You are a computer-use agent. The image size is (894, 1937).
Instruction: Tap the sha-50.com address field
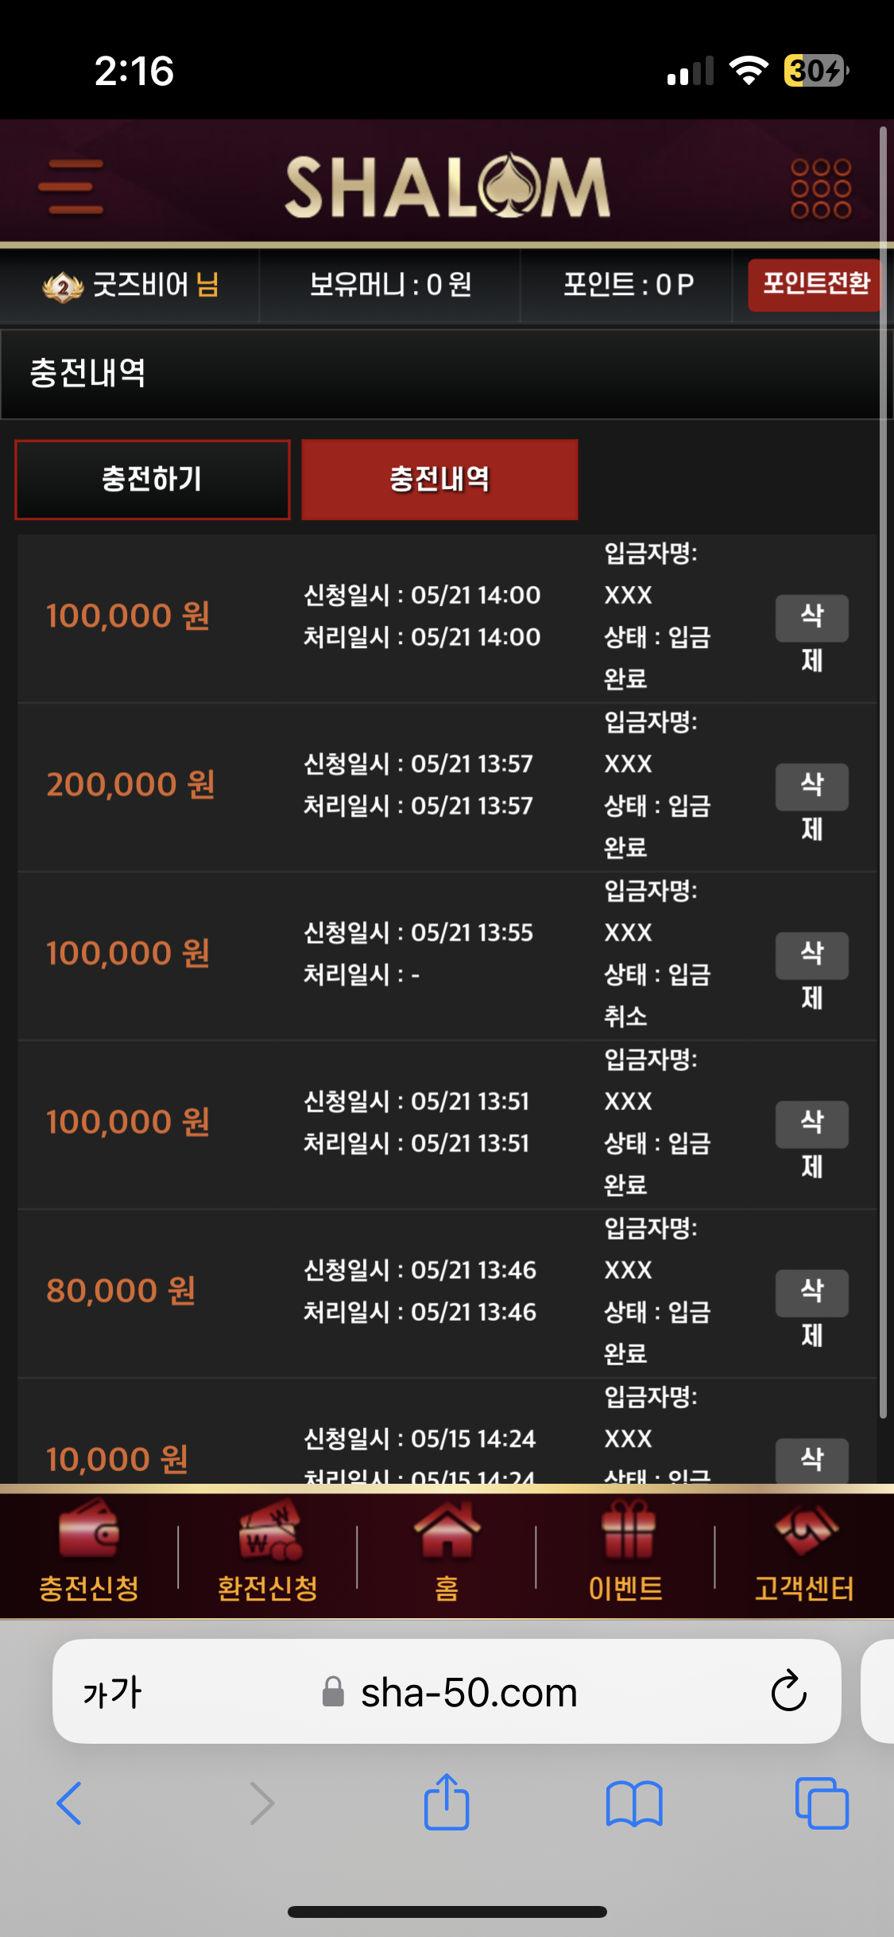tap(469, 1691)
